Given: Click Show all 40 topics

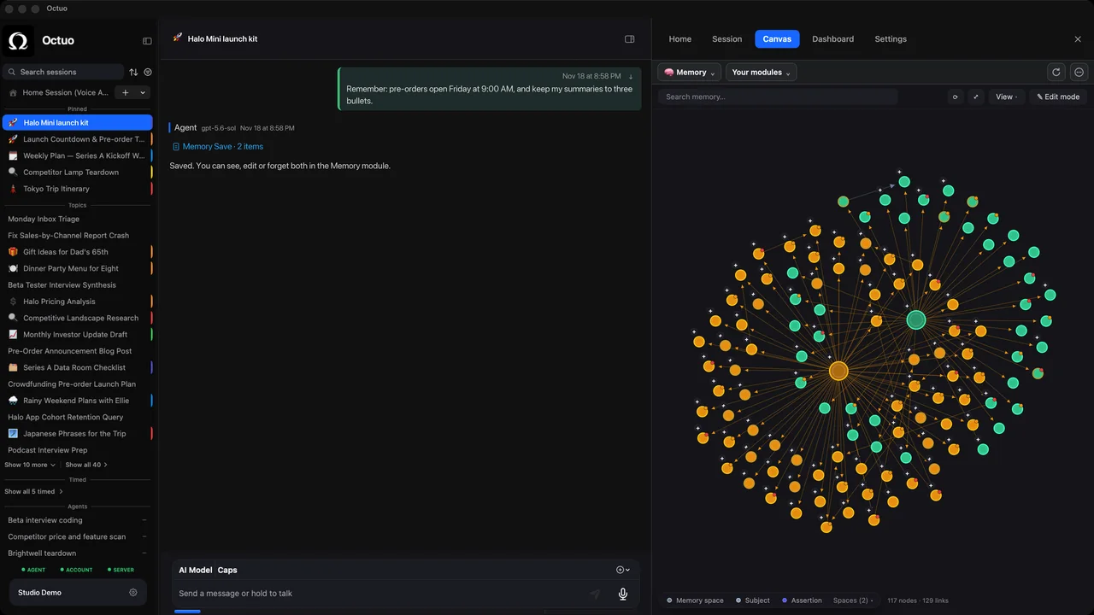Looking at the screenshot, I should coord(86,465).
